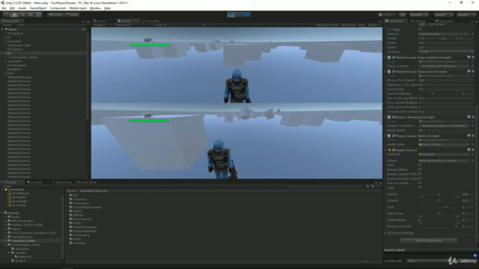
Task: Open Audio Source gear settings menu
Action: click(x=473, y=150)
